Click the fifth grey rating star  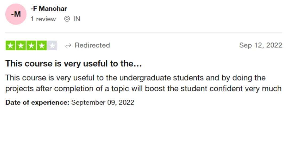(x=52, y=46)
